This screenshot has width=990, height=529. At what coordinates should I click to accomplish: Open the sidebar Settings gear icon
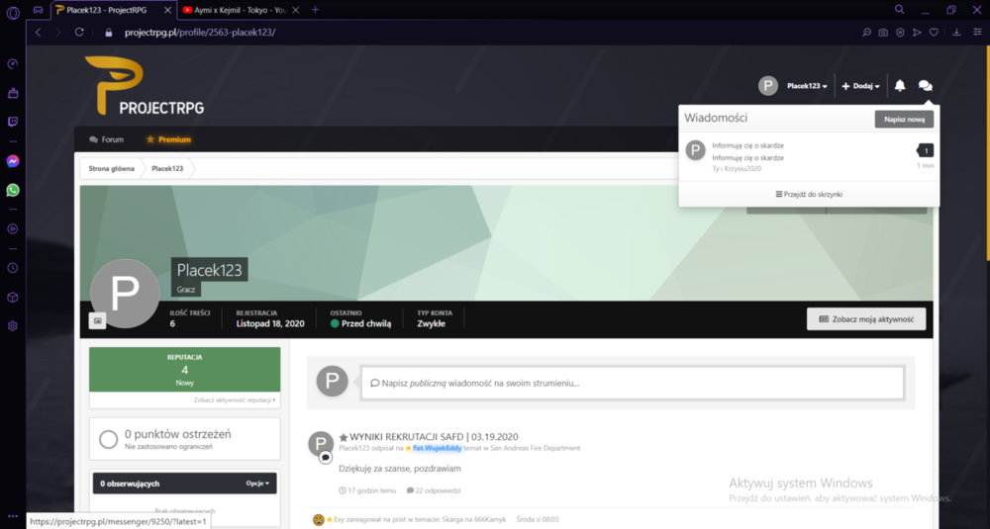(x=13, y=326)
